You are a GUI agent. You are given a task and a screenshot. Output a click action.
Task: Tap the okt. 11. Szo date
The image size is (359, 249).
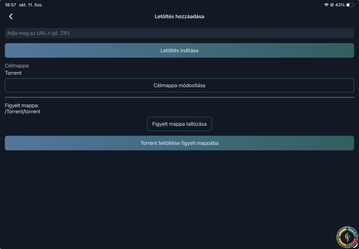pyautogui.click(x=30, y=5)
